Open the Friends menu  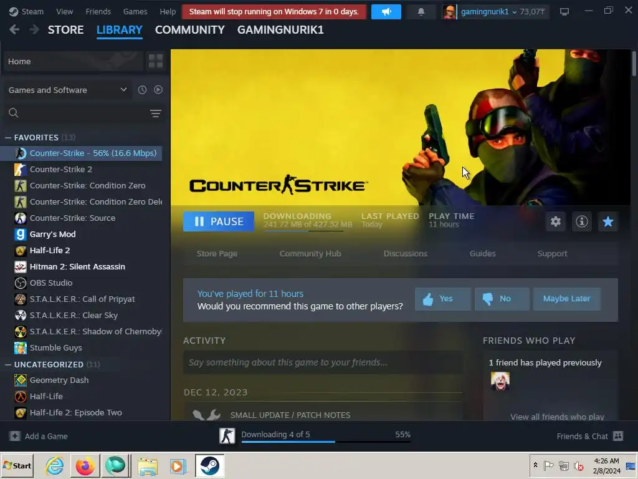[x=98, y=12]
